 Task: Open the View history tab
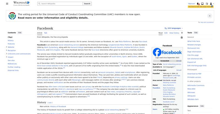coord(174,33)
